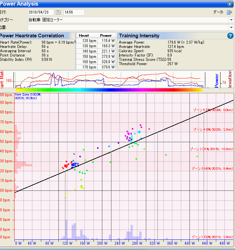This screenshot has height=250, width=235.
Task: Collapse the Power Analysis panel arrow
Action: click(x=230, y=4)
